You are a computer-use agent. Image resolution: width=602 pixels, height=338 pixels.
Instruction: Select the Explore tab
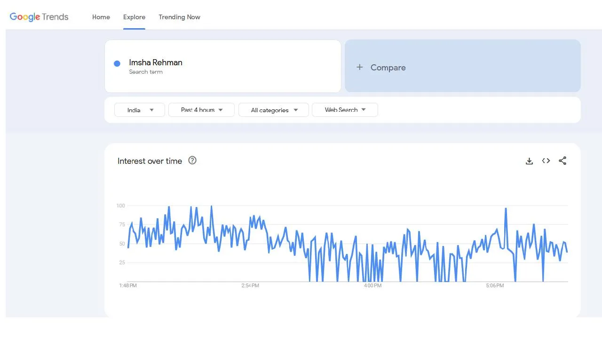(x=134, y=17)
